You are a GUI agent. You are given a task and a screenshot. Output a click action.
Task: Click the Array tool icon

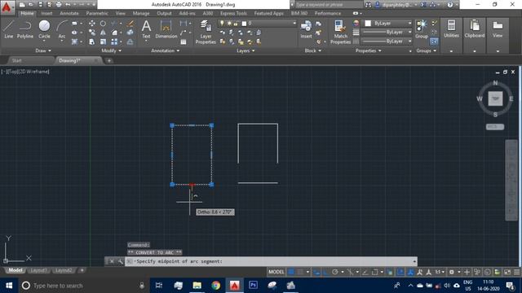[114, 42]
